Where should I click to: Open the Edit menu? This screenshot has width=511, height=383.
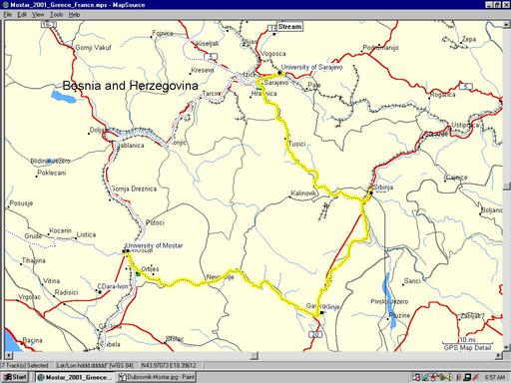[x=22, y=15]
